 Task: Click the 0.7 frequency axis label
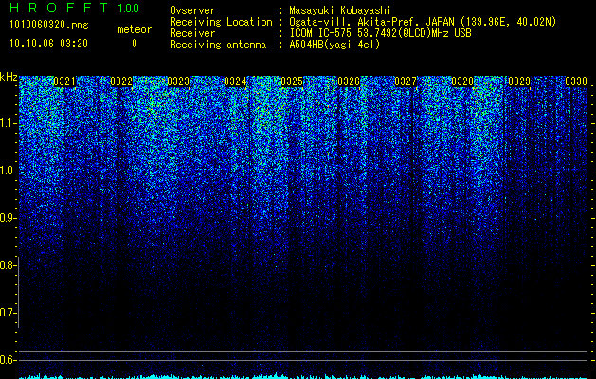[7, 313]
